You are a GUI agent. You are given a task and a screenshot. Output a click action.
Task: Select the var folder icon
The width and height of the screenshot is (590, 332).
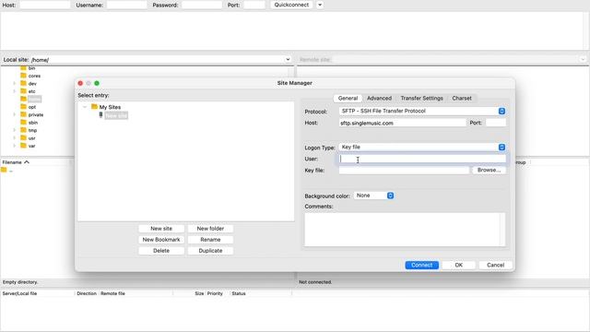pos(23,146)
